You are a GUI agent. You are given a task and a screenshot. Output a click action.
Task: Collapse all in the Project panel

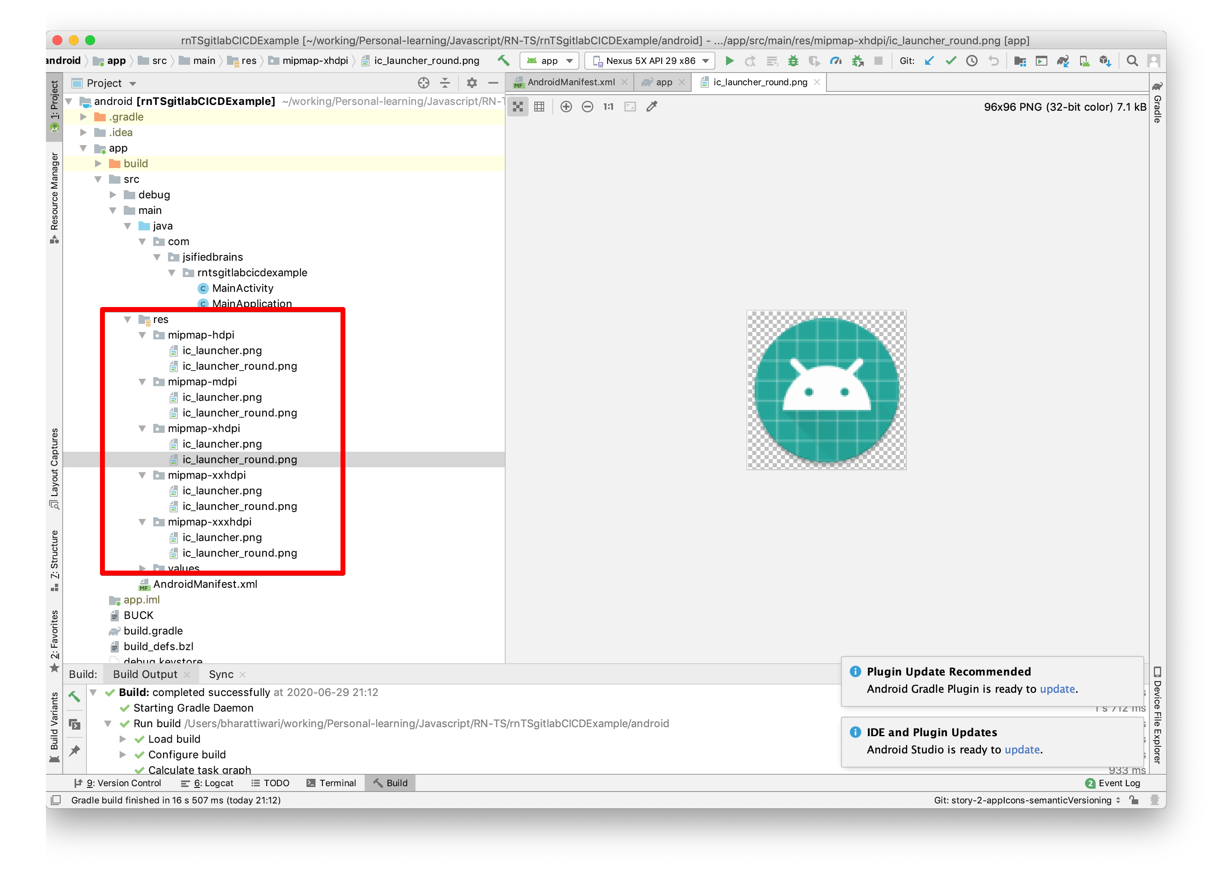tap(445, 83)
